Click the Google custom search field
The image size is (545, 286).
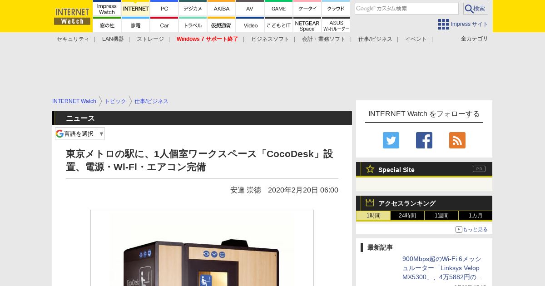(406, 9)
